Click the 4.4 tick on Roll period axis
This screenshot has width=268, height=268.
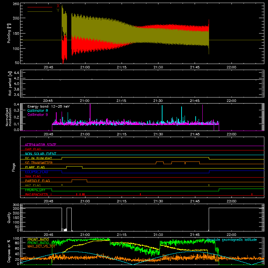(x=16, y=73)
